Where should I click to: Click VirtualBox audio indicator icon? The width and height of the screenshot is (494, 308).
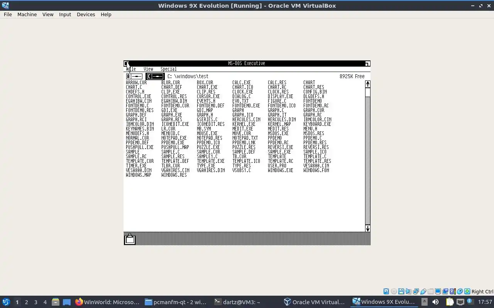tap(408, 291)
